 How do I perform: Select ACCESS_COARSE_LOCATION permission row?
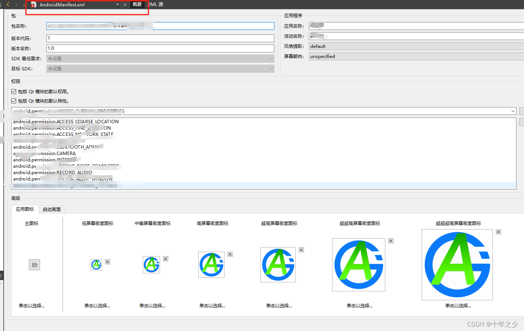coord(264,121)
